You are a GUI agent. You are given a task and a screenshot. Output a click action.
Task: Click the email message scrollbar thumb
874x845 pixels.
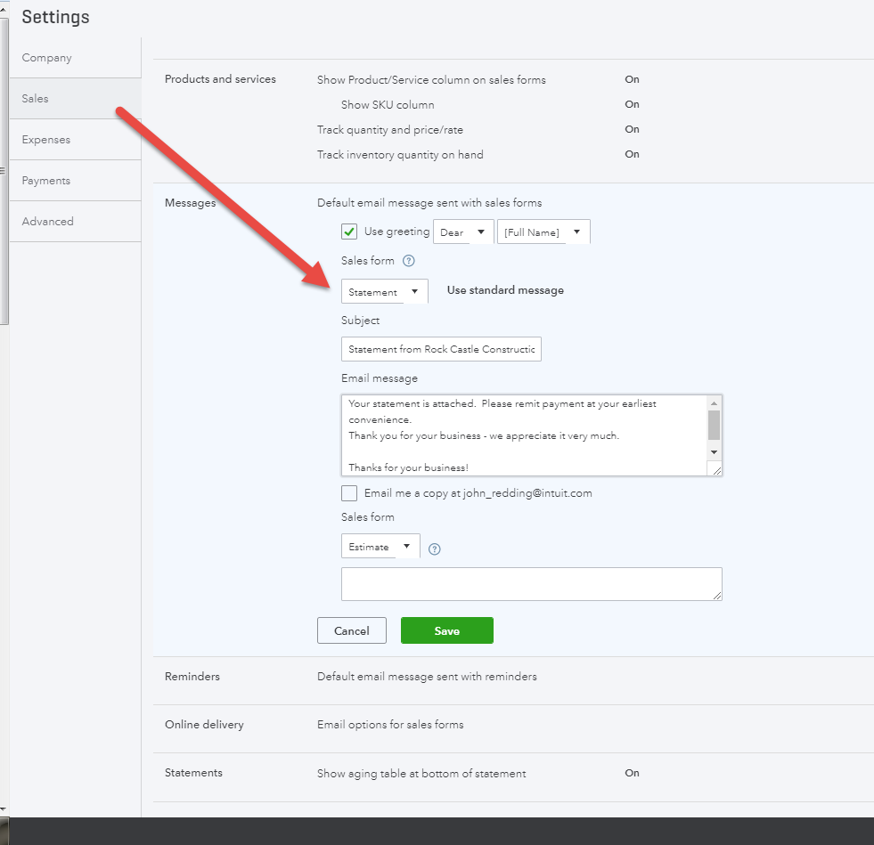pos(714,425)
